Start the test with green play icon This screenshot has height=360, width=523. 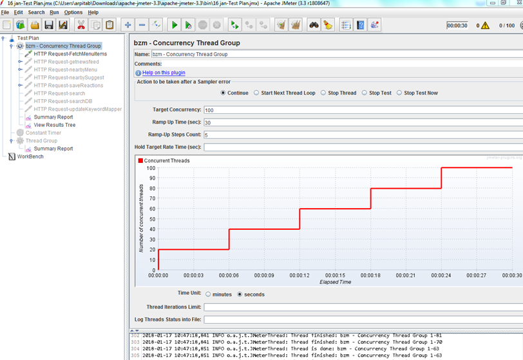174,25
